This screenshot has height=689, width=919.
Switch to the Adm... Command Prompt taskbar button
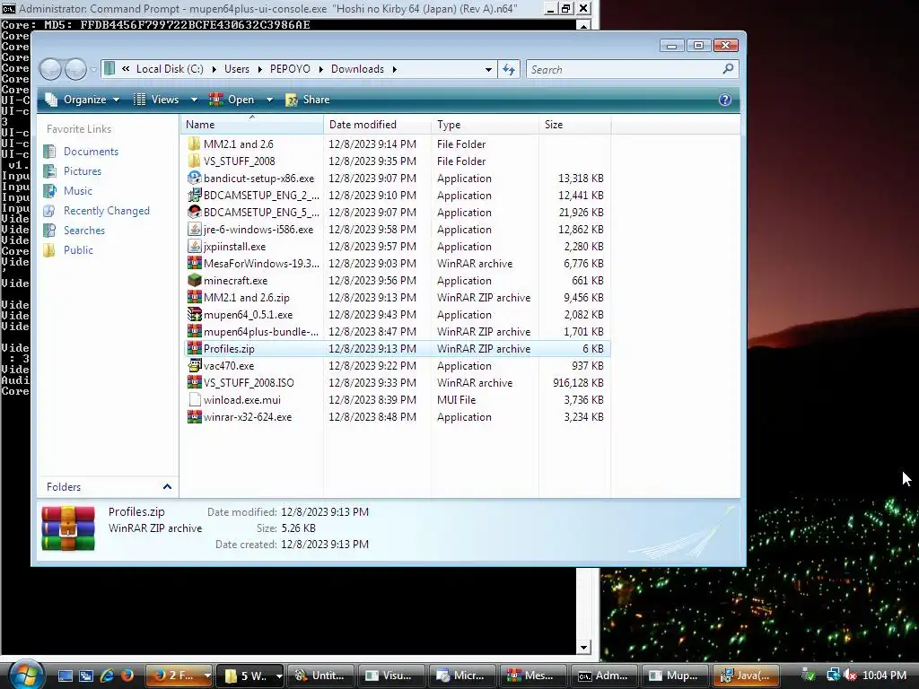604,676
